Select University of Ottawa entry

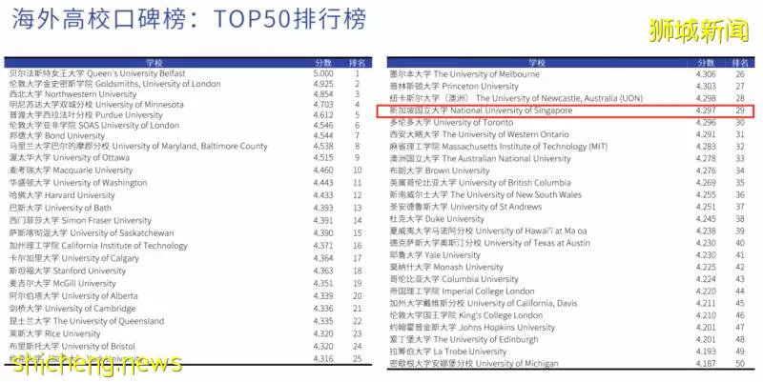(x=70, y=158)
